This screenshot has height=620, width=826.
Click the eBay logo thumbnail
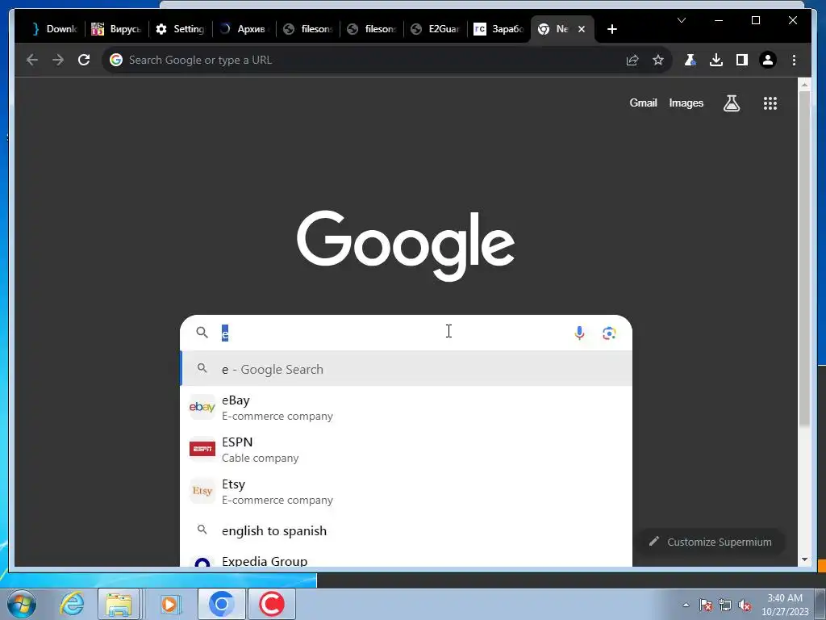(x=202, y=407)
